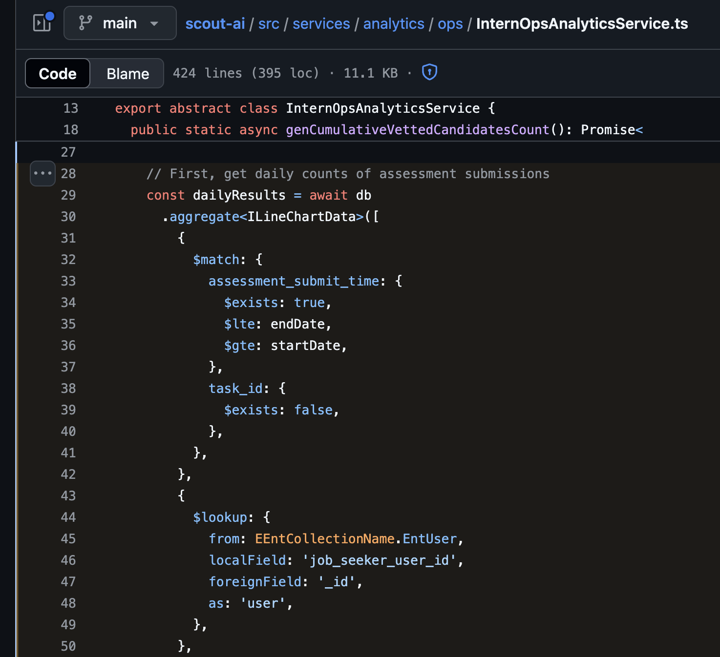Screen dimensions: 720x657
Task: Select line number 44
Action: click(x=68, y=517)
